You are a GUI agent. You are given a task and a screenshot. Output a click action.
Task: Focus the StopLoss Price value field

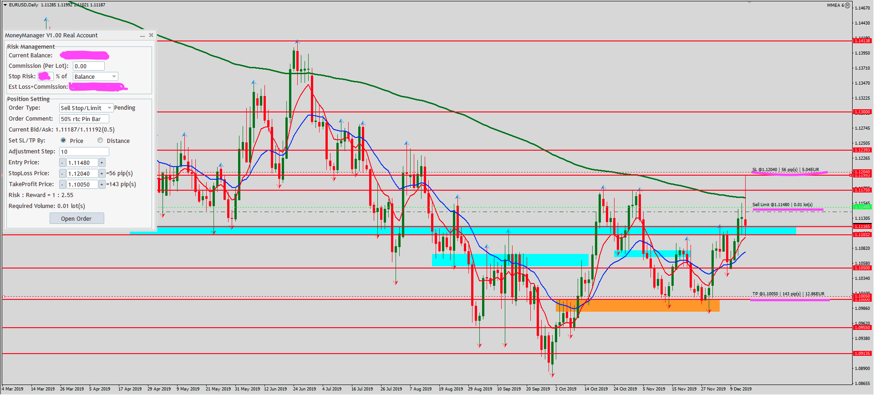tap(82, 173)
